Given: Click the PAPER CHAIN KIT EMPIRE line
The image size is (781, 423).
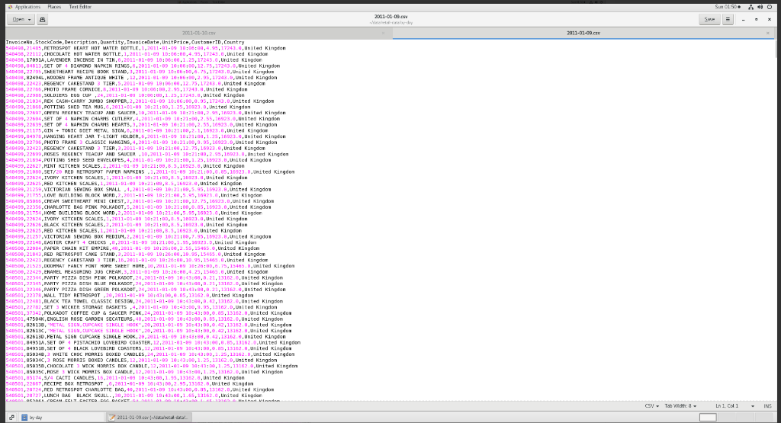Looking at the screenshot, I should (133, 248).
